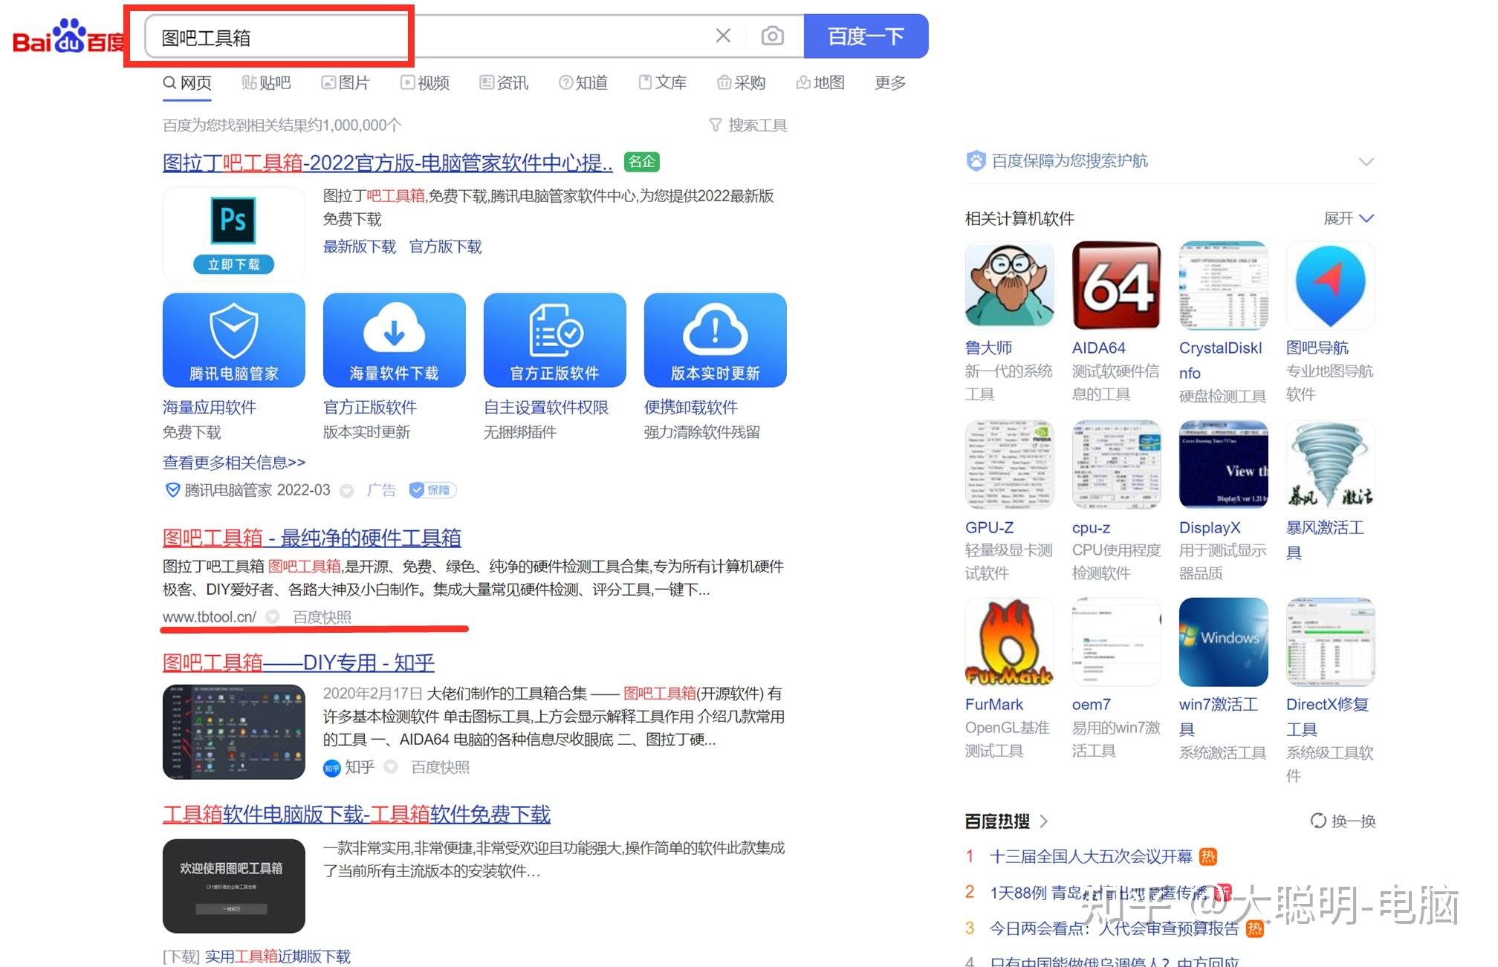Open the 自主设置软件权限 link
Screen dimensions: 1498x967
(x=546, y=407)
